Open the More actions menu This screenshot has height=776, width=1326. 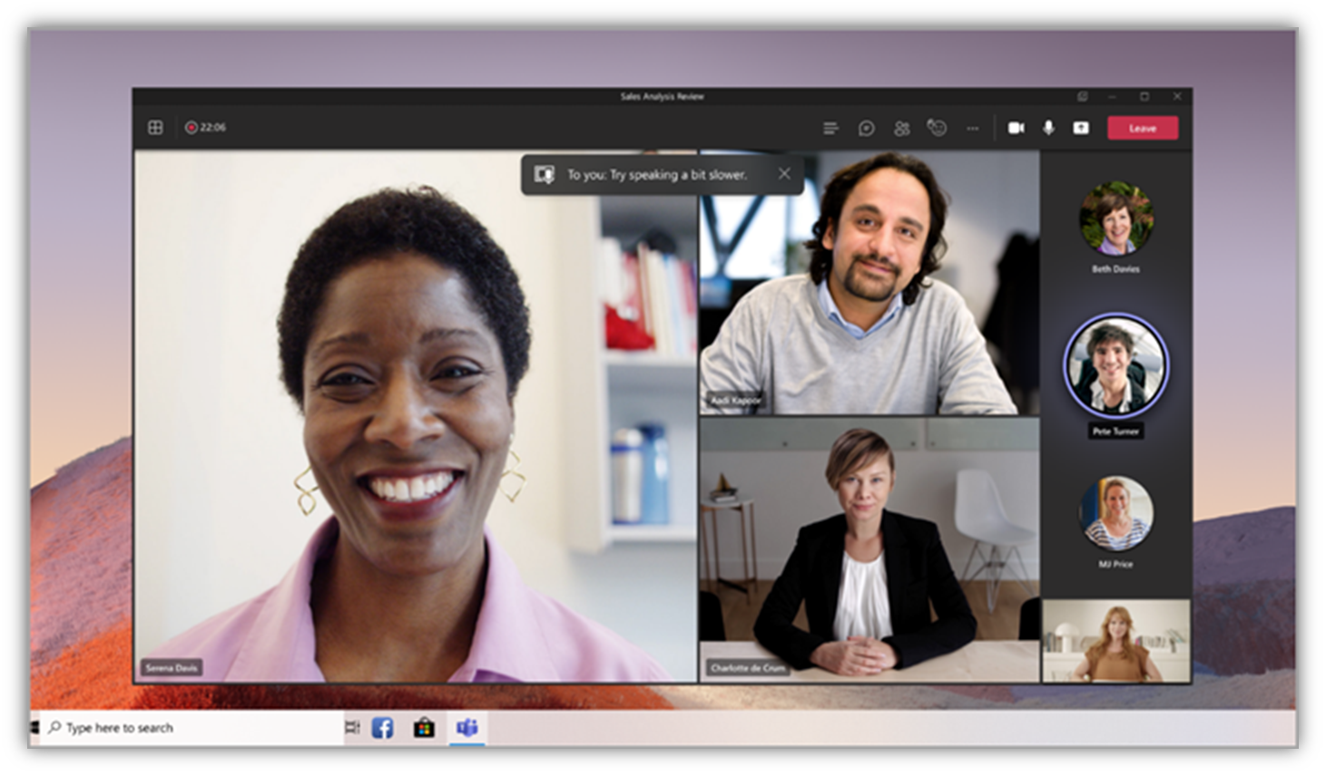[x=972, y=128]
